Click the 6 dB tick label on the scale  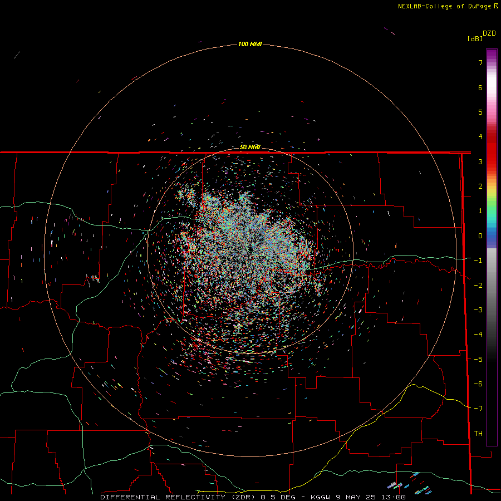pos(480,87)
